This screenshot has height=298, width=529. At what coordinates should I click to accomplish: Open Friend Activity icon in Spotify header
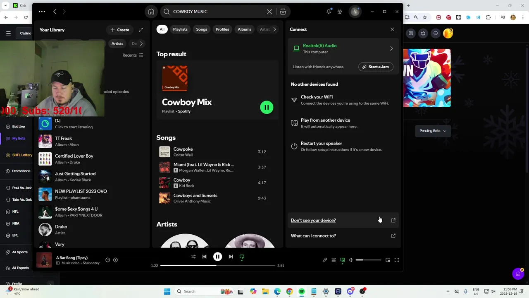pyautogui.click(x=340, y=12)
